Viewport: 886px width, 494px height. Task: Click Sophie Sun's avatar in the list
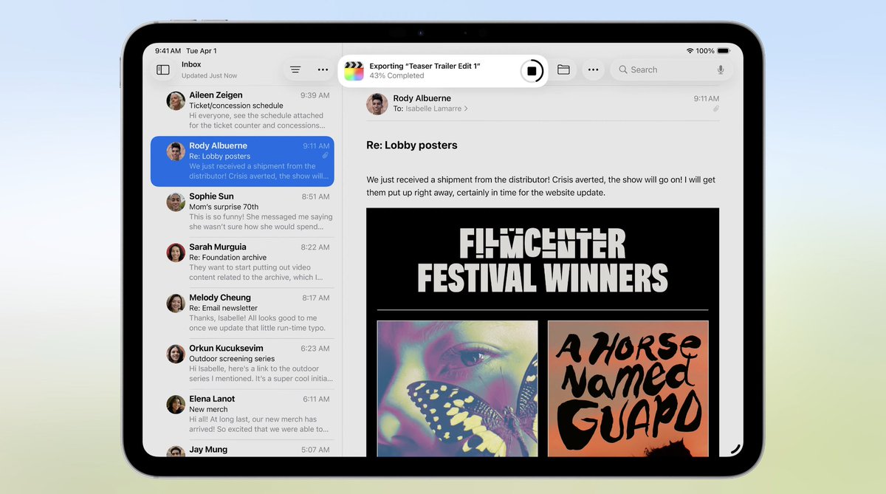pyautogui.click(x=176, y=202)
